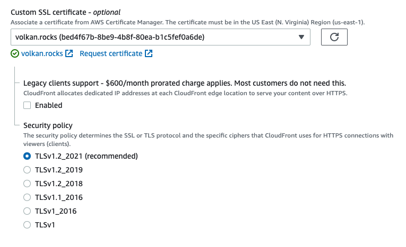Click the Security policy section heading
The width and height of the screenshot is (406, 247).
(48, 125)
